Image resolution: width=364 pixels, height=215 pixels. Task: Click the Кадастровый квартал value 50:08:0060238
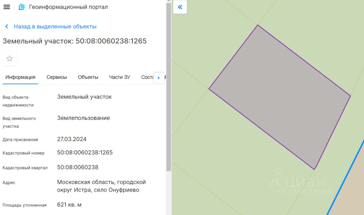(78, 167)
